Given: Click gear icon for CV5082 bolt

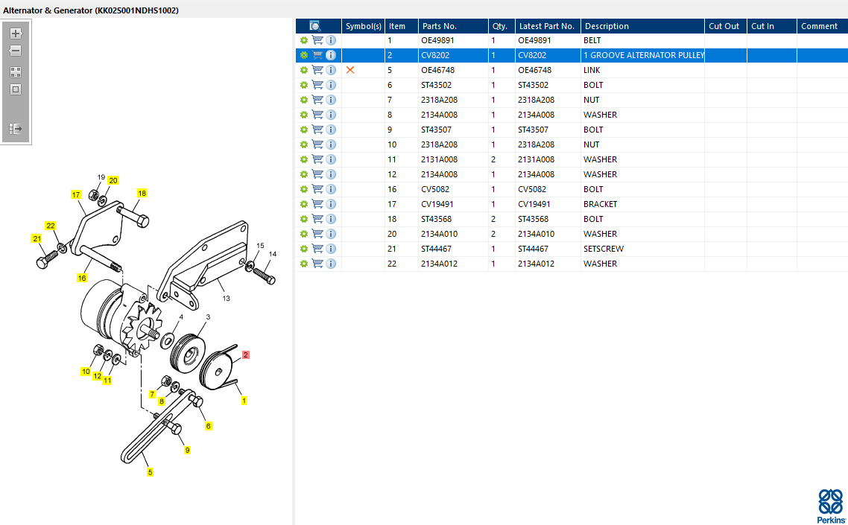Looking at the screenshot, I should 304,189.
